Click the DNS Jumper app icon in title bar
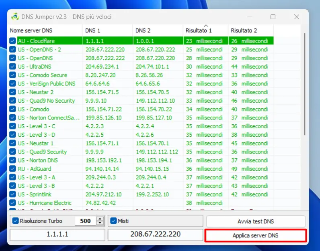Viewport: 320px width, 251px height. tap(15, 16)
